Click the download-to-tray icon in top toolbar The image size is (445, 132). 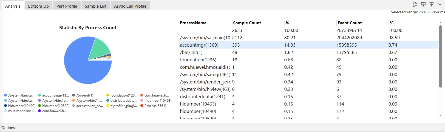(x=423, y=4)
